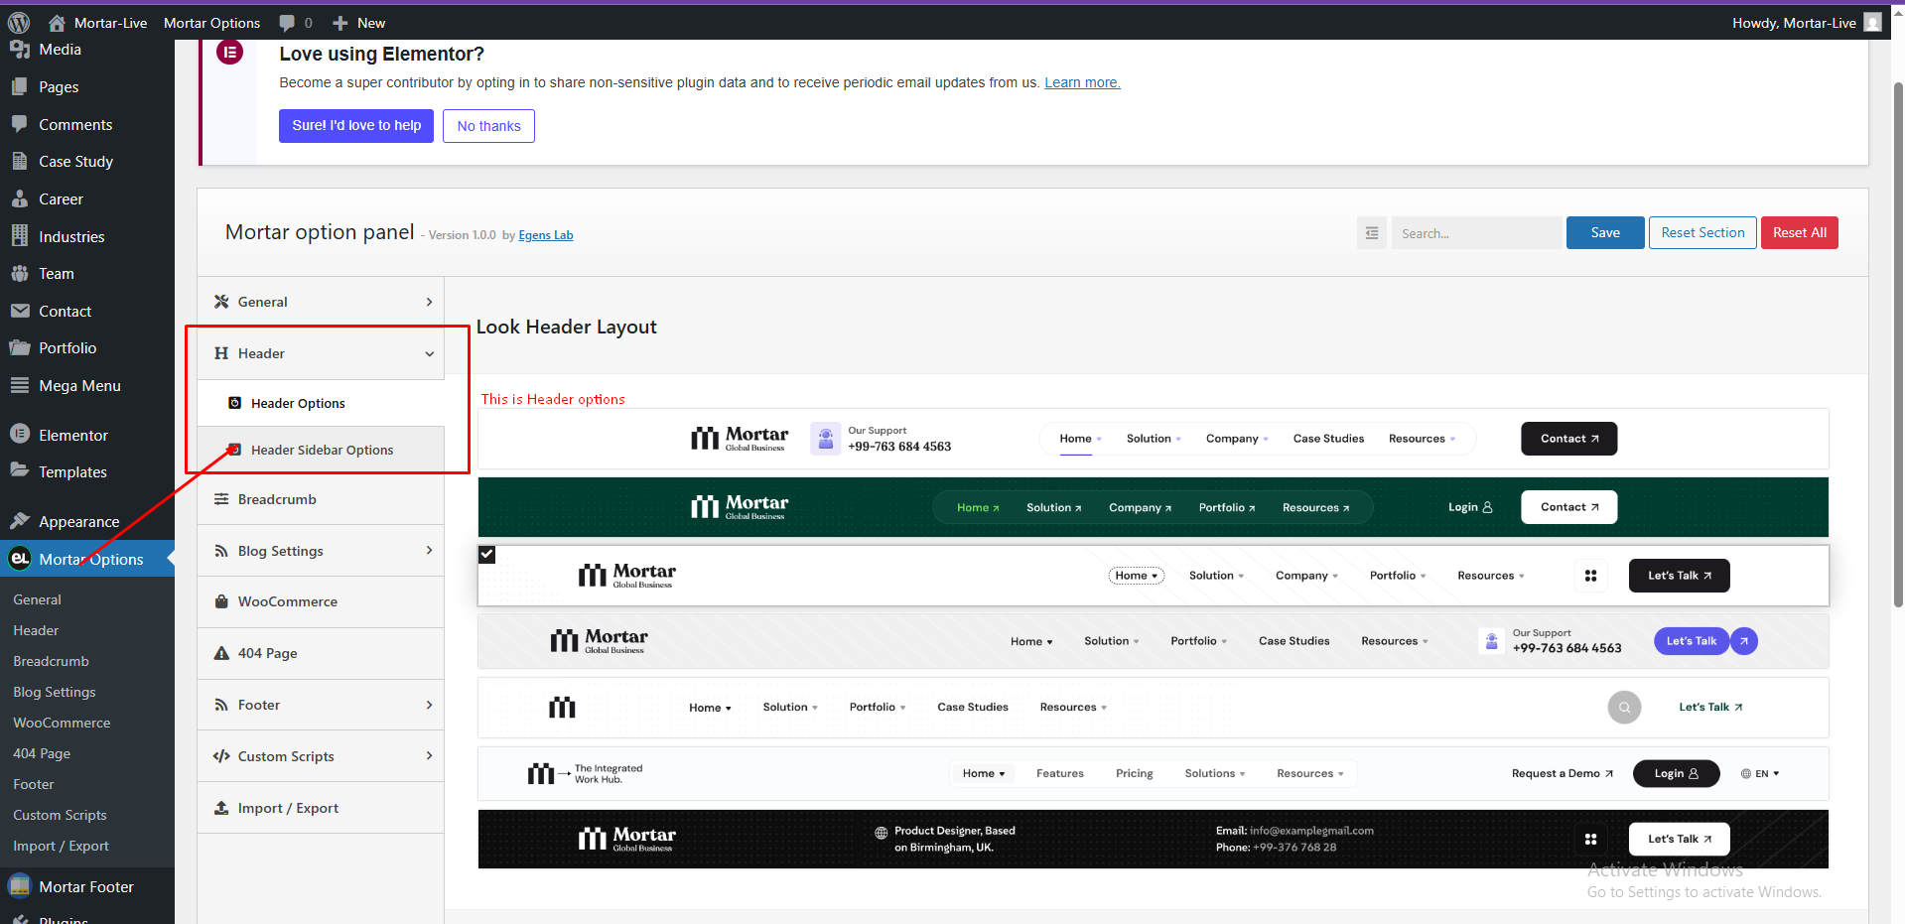Select the white header layout with Contact button

[1154, 439]
